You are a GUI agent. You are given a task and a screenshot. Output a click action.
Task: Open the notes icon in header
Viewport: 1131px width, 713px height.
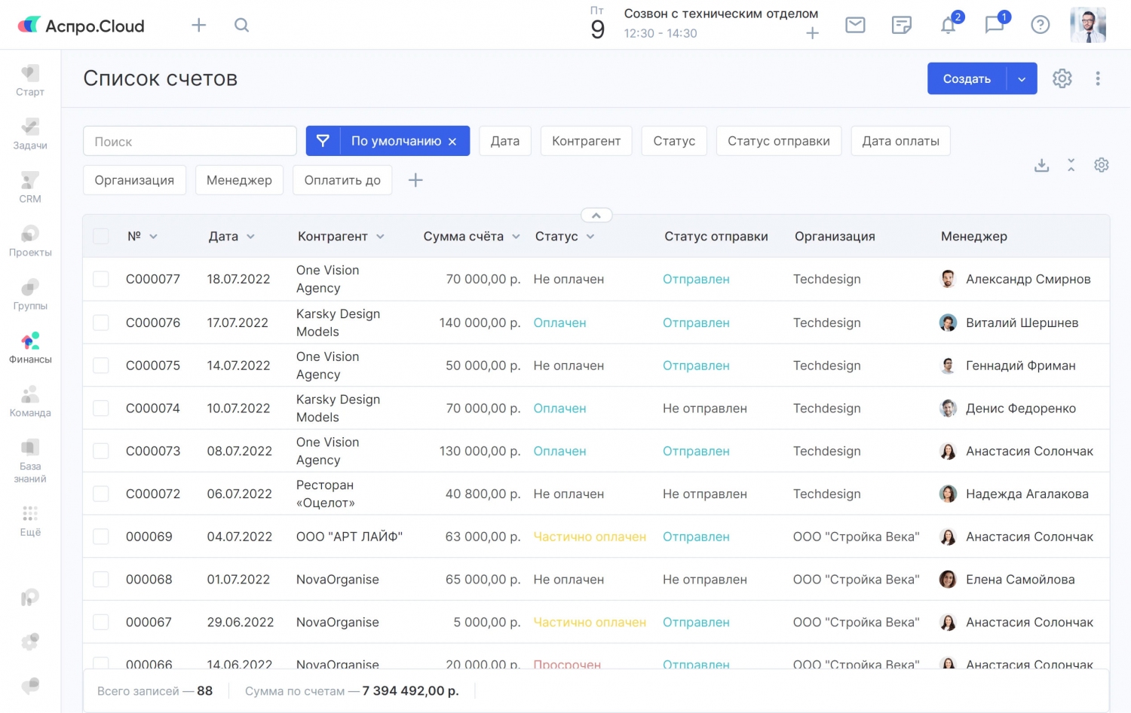(901, 25)
